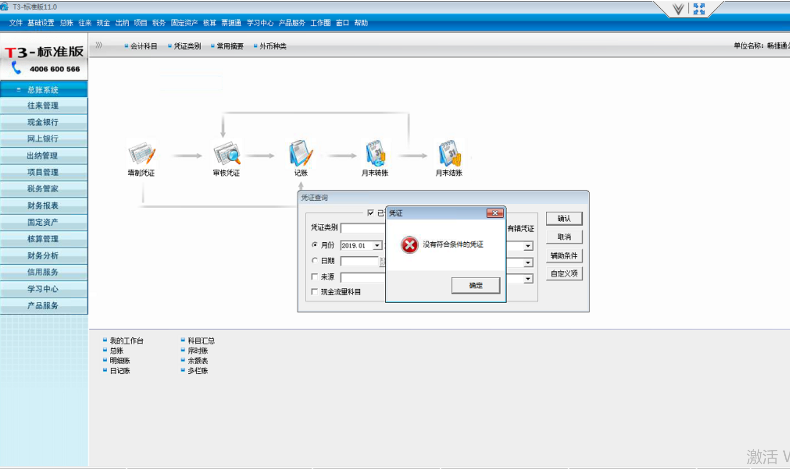
Task: Select 网上银行 in sidebar
Action: coord(44,139)
